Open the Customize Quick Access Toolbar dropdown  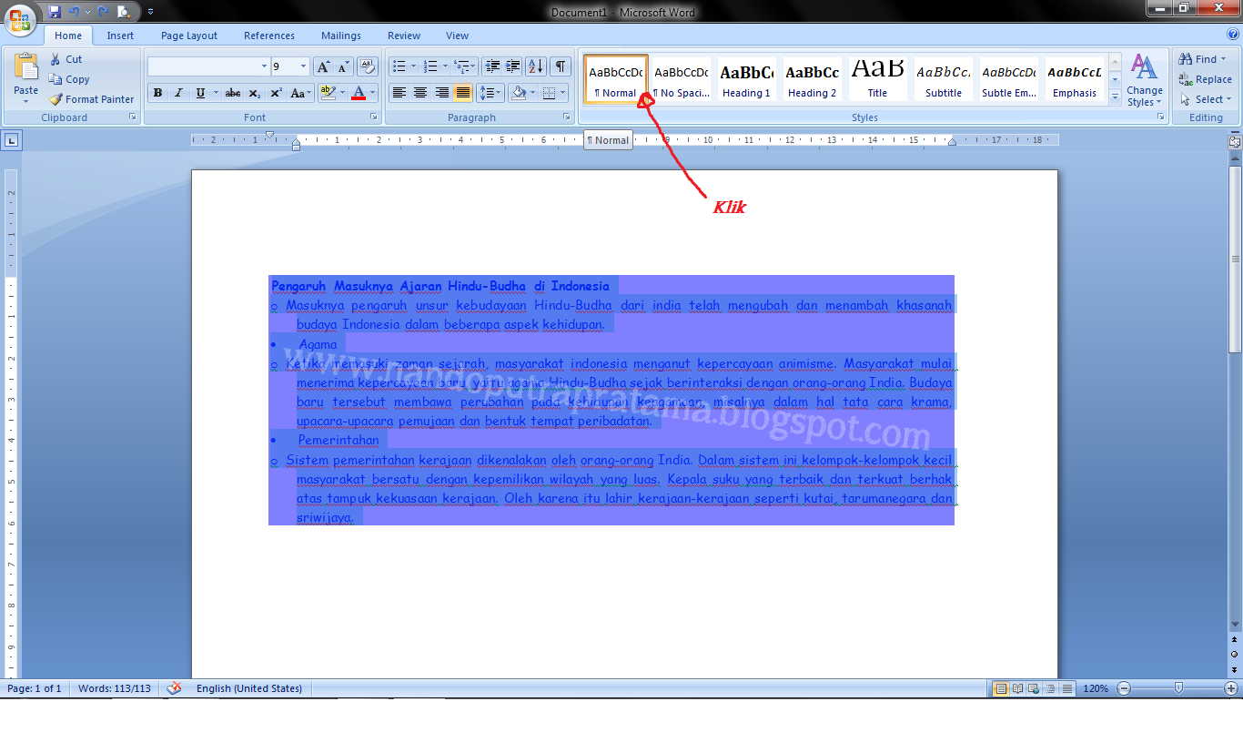tap(150, 12)
